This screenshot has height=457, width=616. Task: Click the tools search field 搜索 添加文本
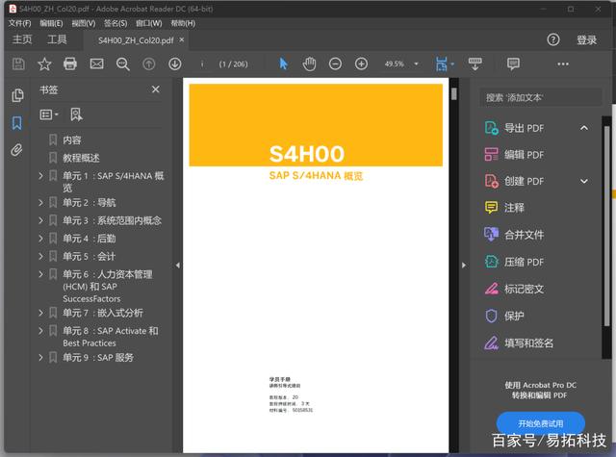(x=541, y=97)
